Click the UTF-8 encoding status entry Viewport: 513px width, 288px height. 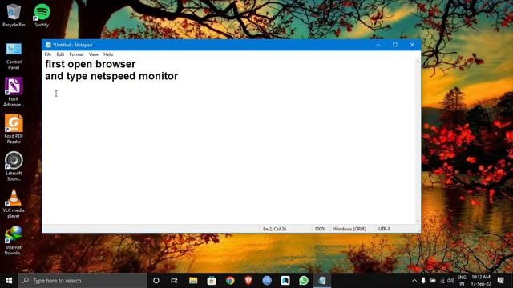click(385, 229)
